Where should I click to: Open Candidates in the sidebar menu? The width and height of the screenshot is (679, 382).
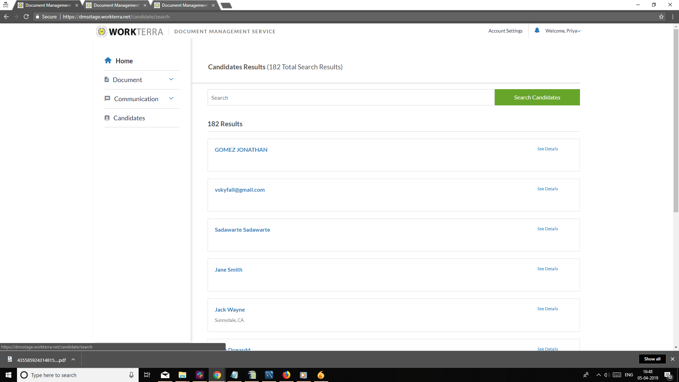[129, 118]
